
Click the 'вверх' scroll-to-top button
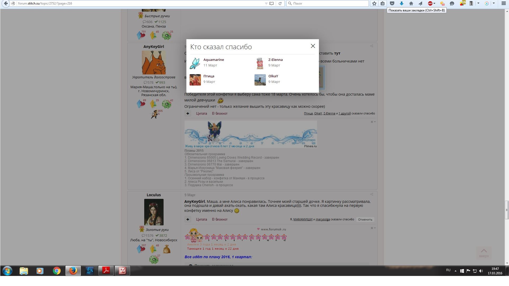coord(484,253)
